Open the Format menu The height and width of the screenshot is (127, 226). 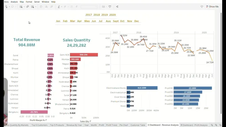(x=29, y=2)
